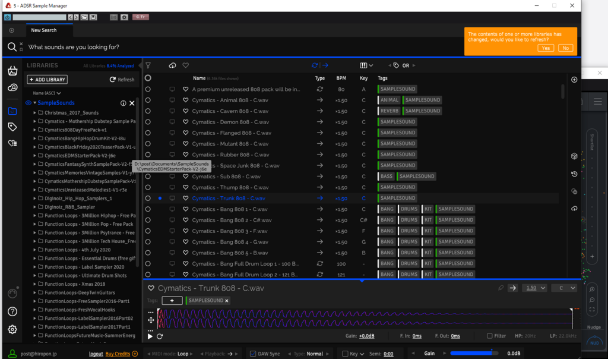Image resolution: width=608 pixels, height=359 pixels.
Task: Open the columns layout dropdown
Action: pos(366,65)
